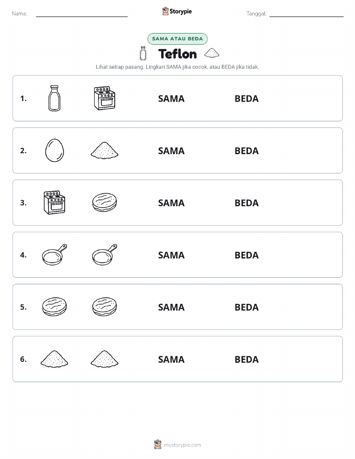This screenshot has height=459, width=355.
Task: Select the egg icon in row 2
Action: coord(55,150)
